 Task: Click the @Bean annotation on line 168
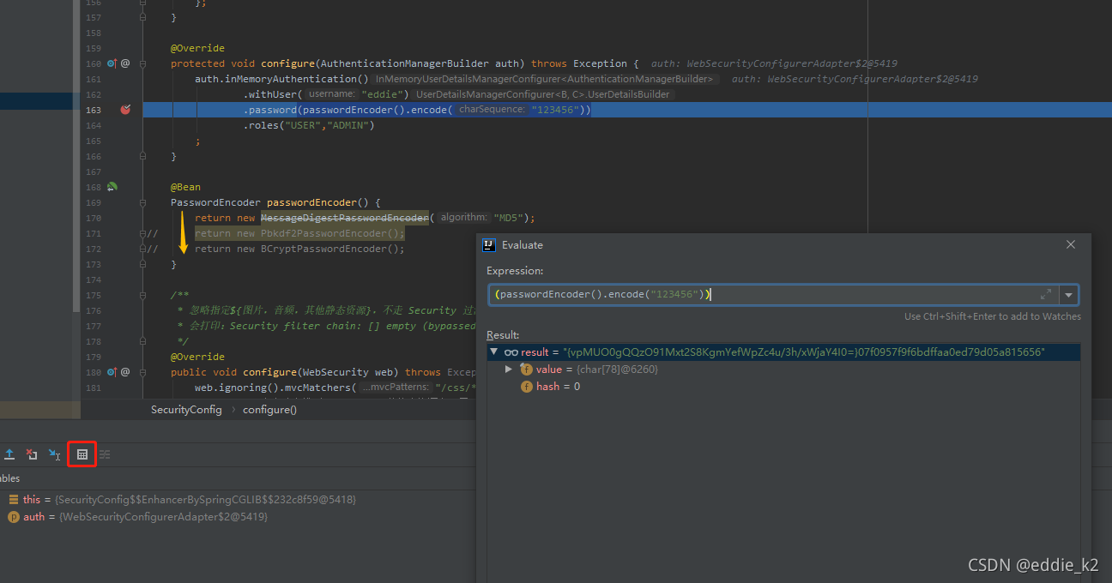coord(185,187)
